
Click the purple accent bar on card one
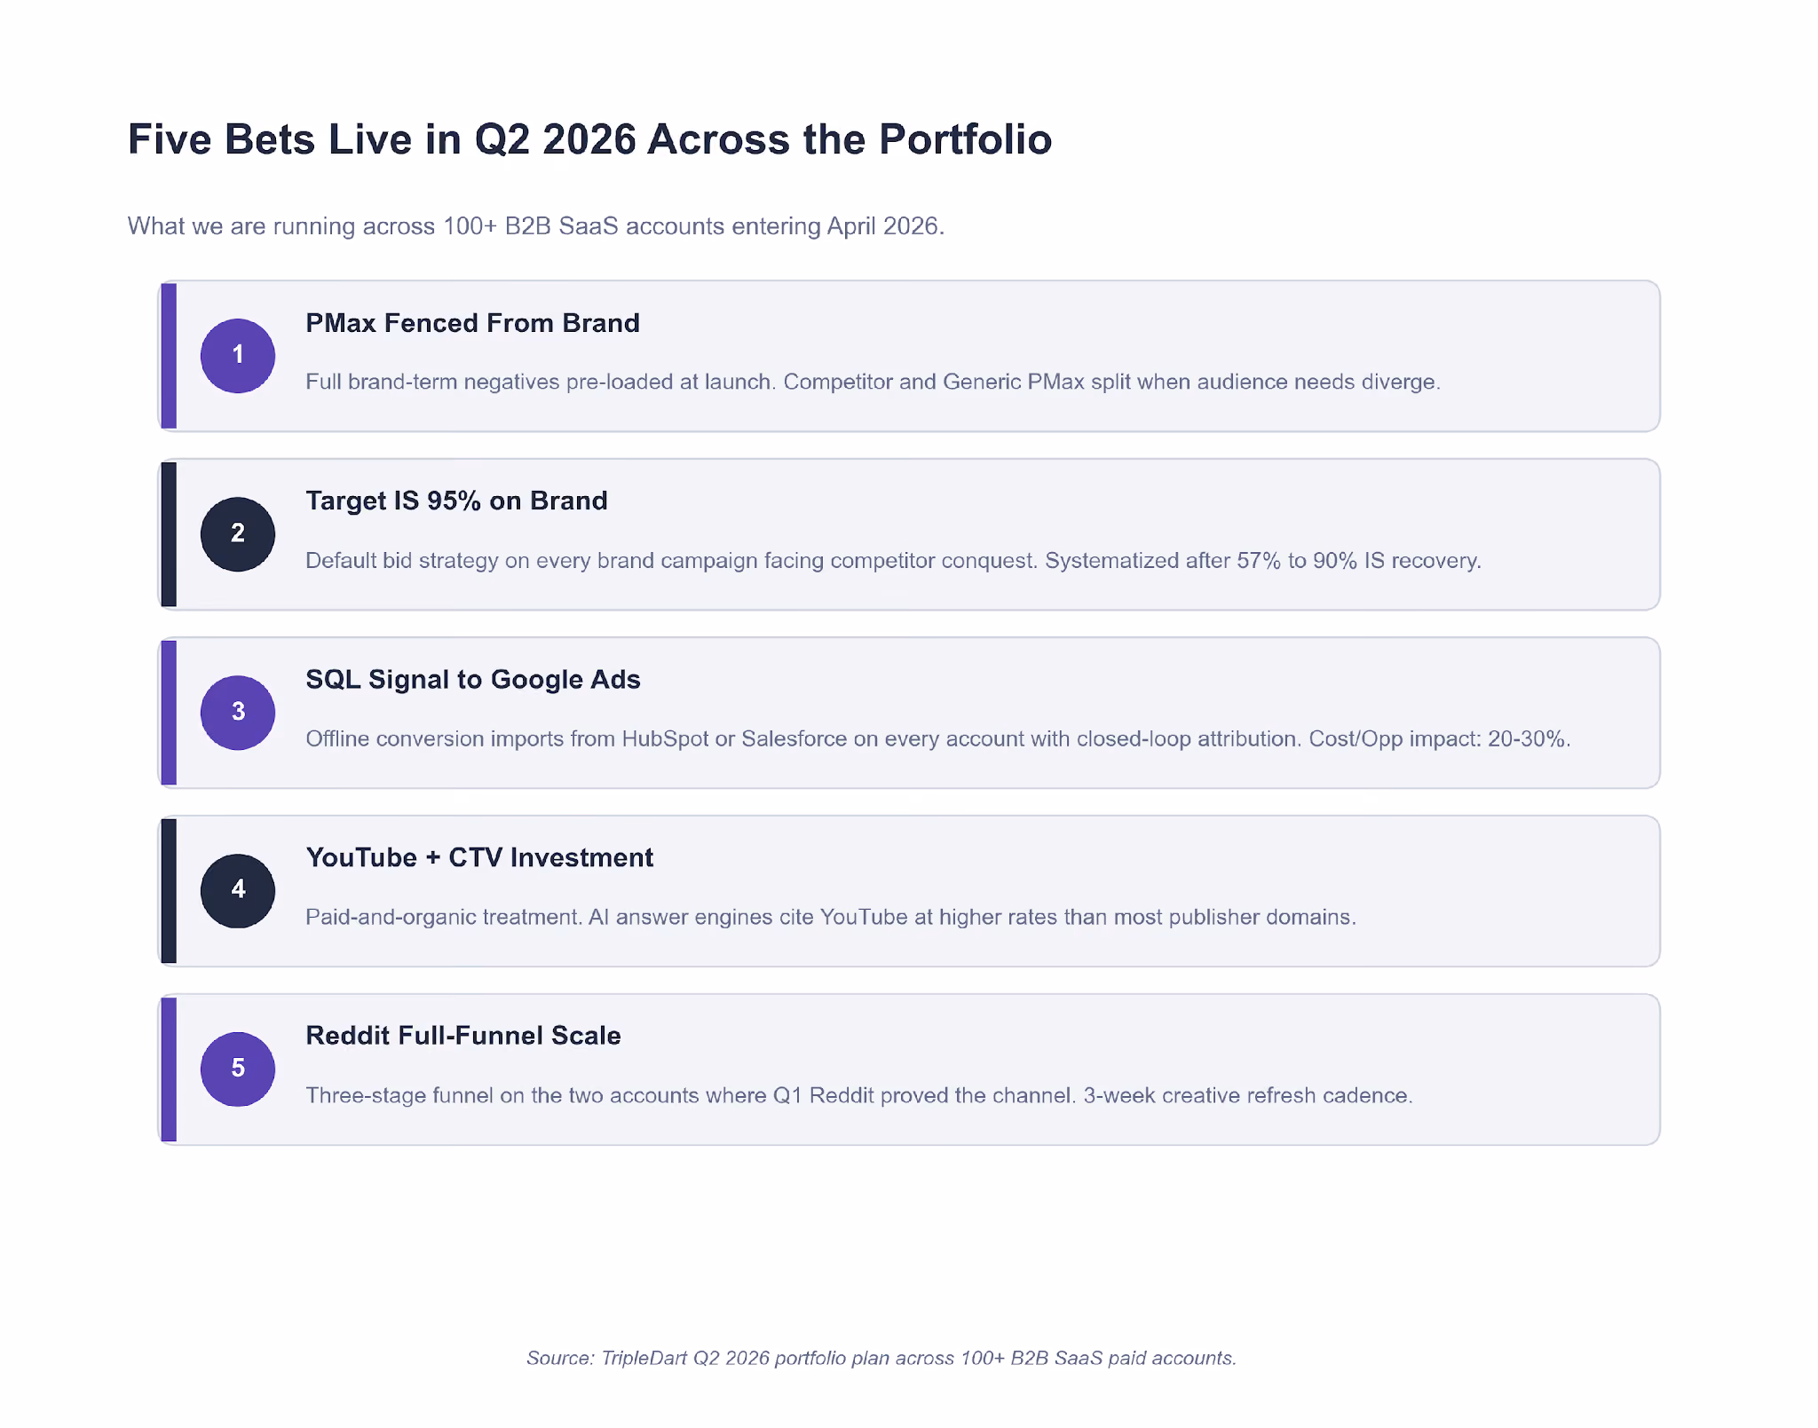pos(169,356)
